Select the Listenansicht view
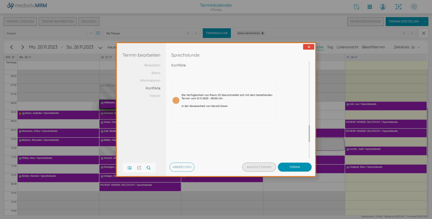Screen dimensions: 432x219 347,47
